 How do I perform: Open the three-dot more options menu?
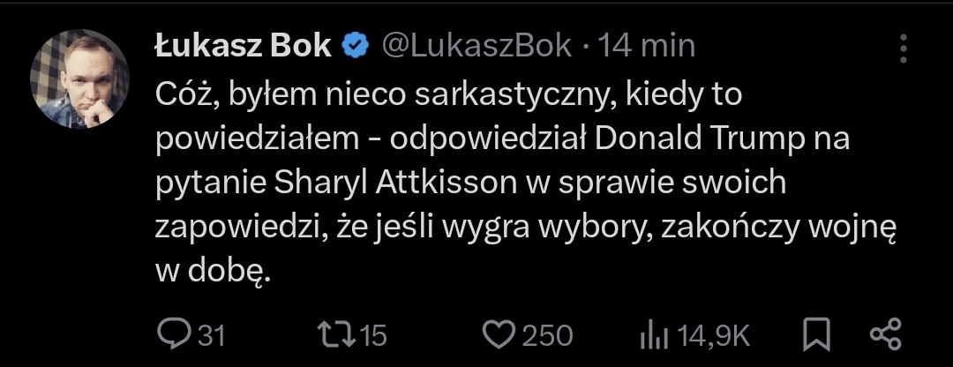point(902,47)
